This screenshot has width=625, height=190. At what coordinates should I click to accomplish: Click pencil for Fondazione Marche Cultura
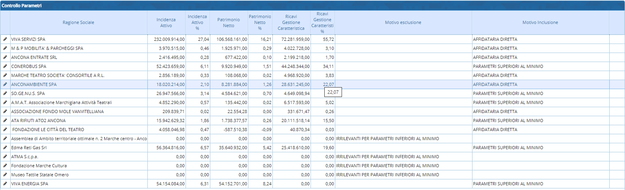tap(5, 166)
